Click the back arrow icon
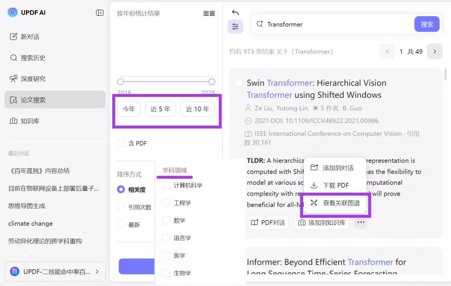Viewport: 451px width, 286px height. pyautogui.click(x=235, y=13)
